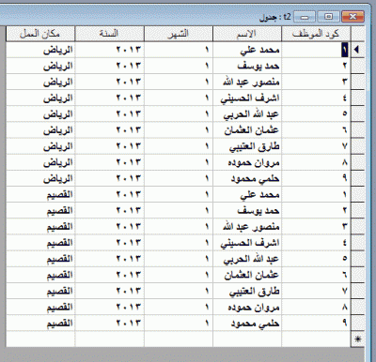This screenshot has width=376, height=362.
Task: Select the القصيم cell in محمد علي's row
Action: tap(40, 194)
